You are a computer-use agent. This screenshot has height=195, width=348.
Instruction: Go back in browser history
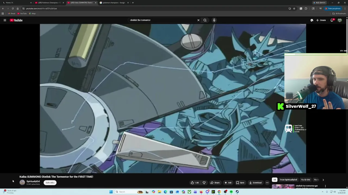[x=3, y=8]
